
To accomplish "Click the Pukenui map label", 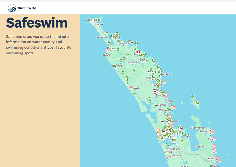I will pos(101,37).
